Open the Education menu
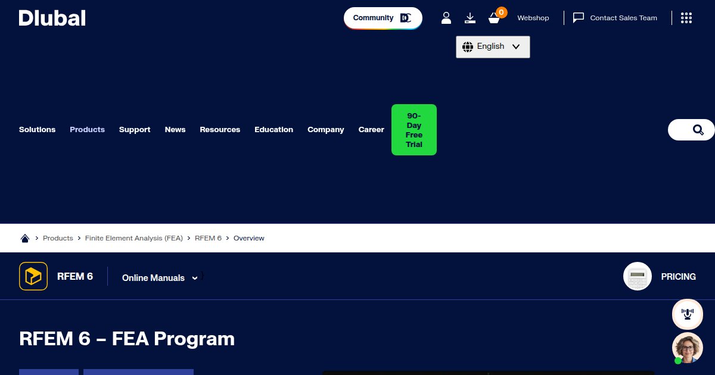This screenshot has height=375, width=715. [x=273, y=130]
